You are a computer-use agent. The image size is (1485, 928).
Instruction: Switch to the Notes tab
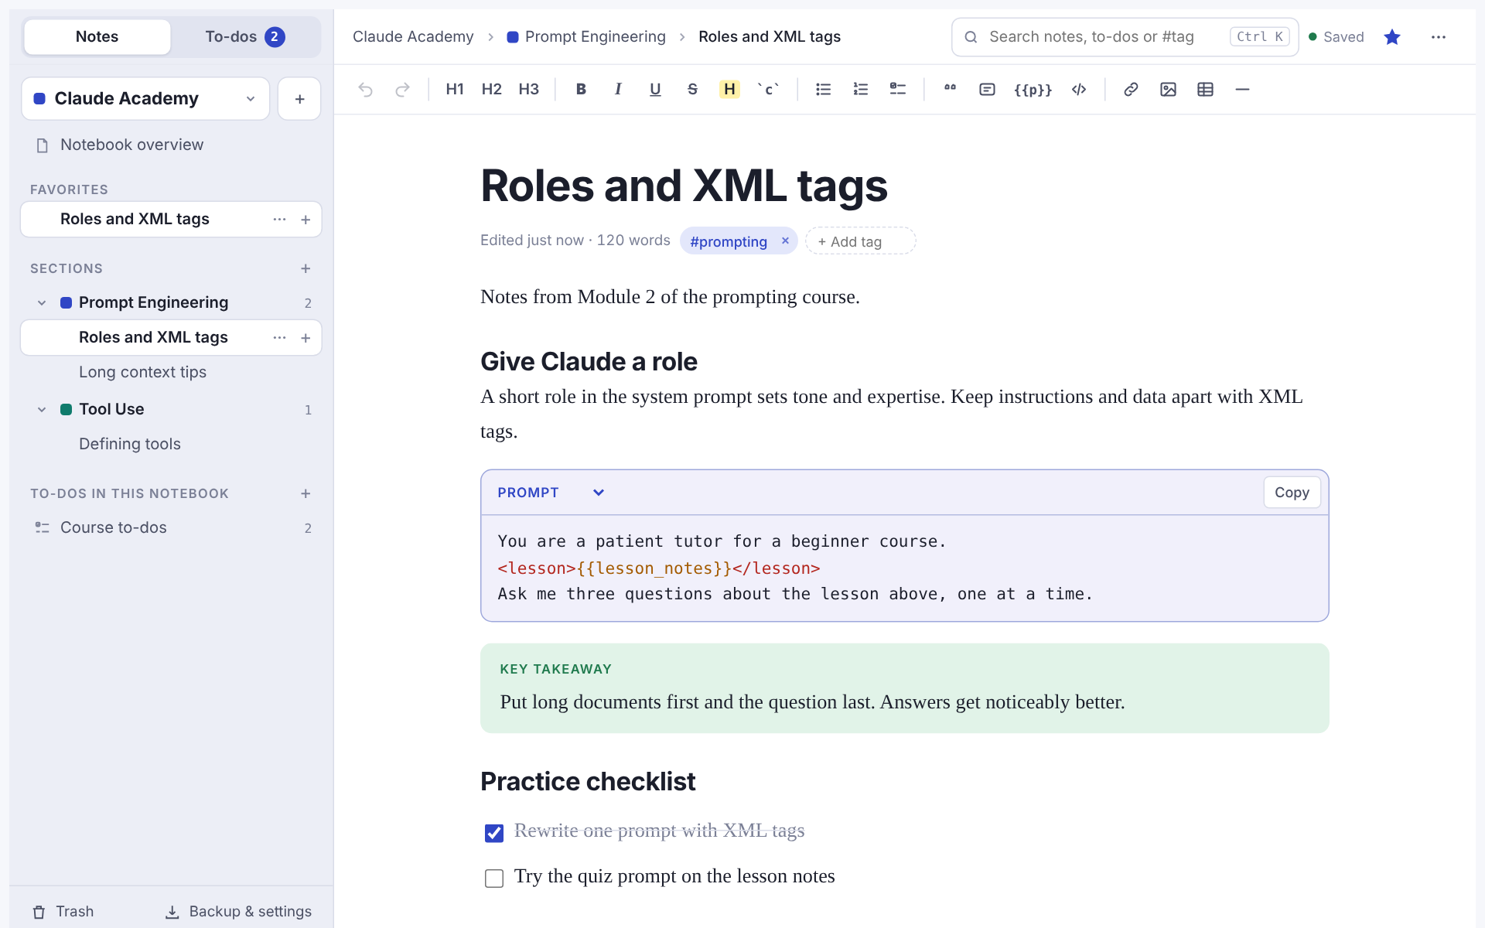point(97,37)
